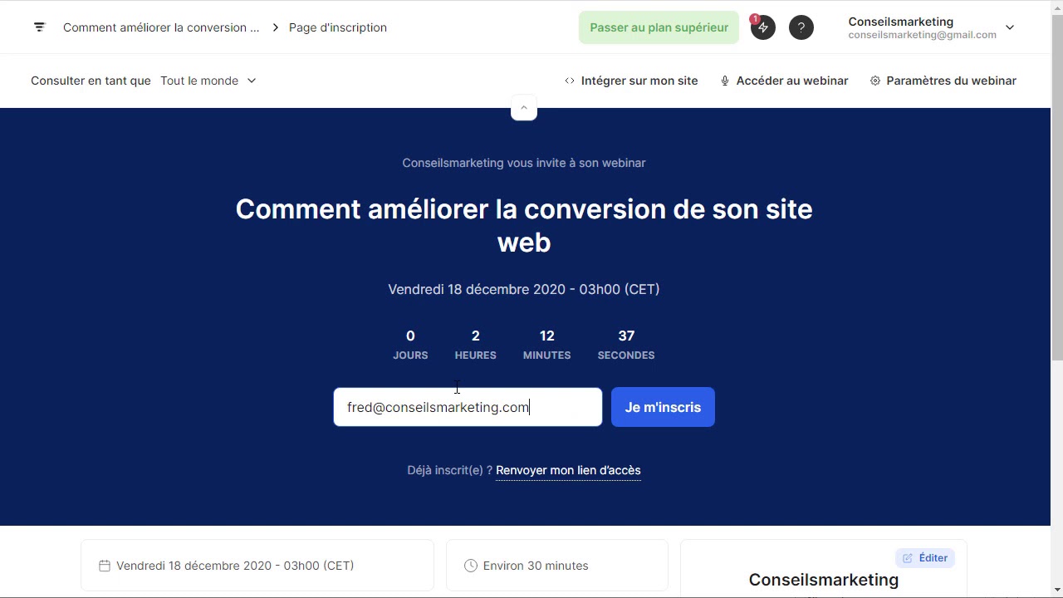1063x598 pixels.
Task: Click the embed code icon
Action: (570, 81)
